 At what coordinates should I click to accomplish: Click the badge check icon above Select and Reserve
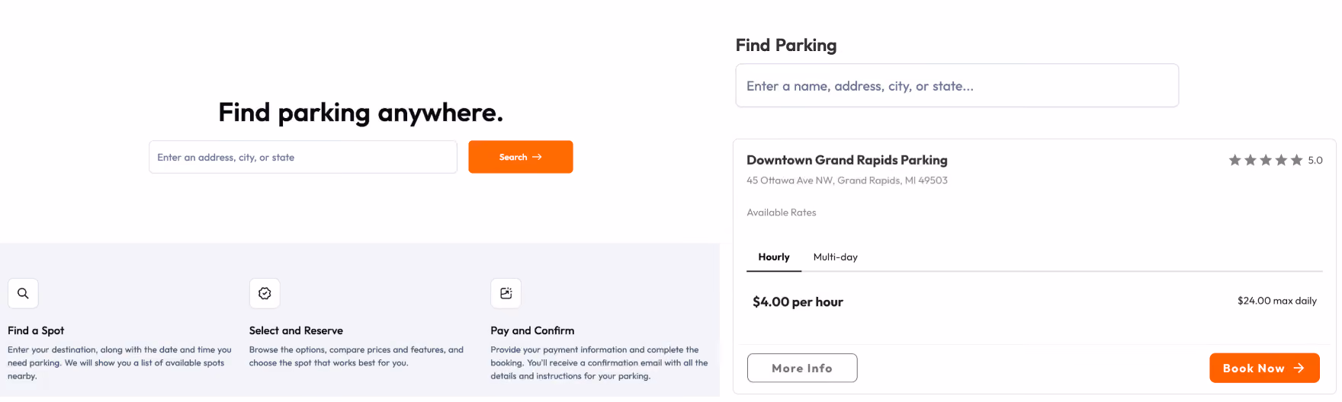265,293
